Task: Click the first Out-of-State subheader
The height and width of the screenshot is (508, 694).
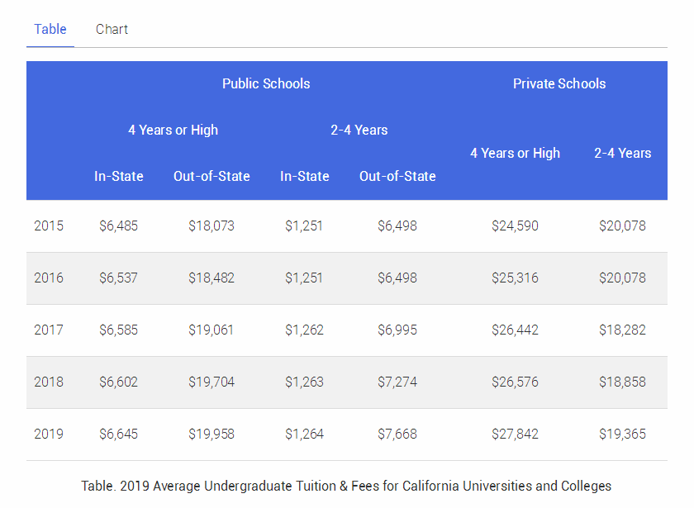Action: (x=212, y=176)
